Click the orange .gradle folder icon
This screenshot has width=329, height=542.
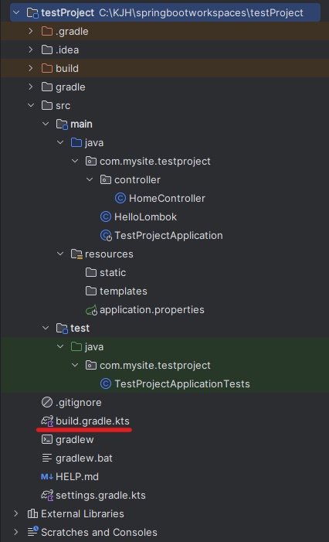click(47, 31)
